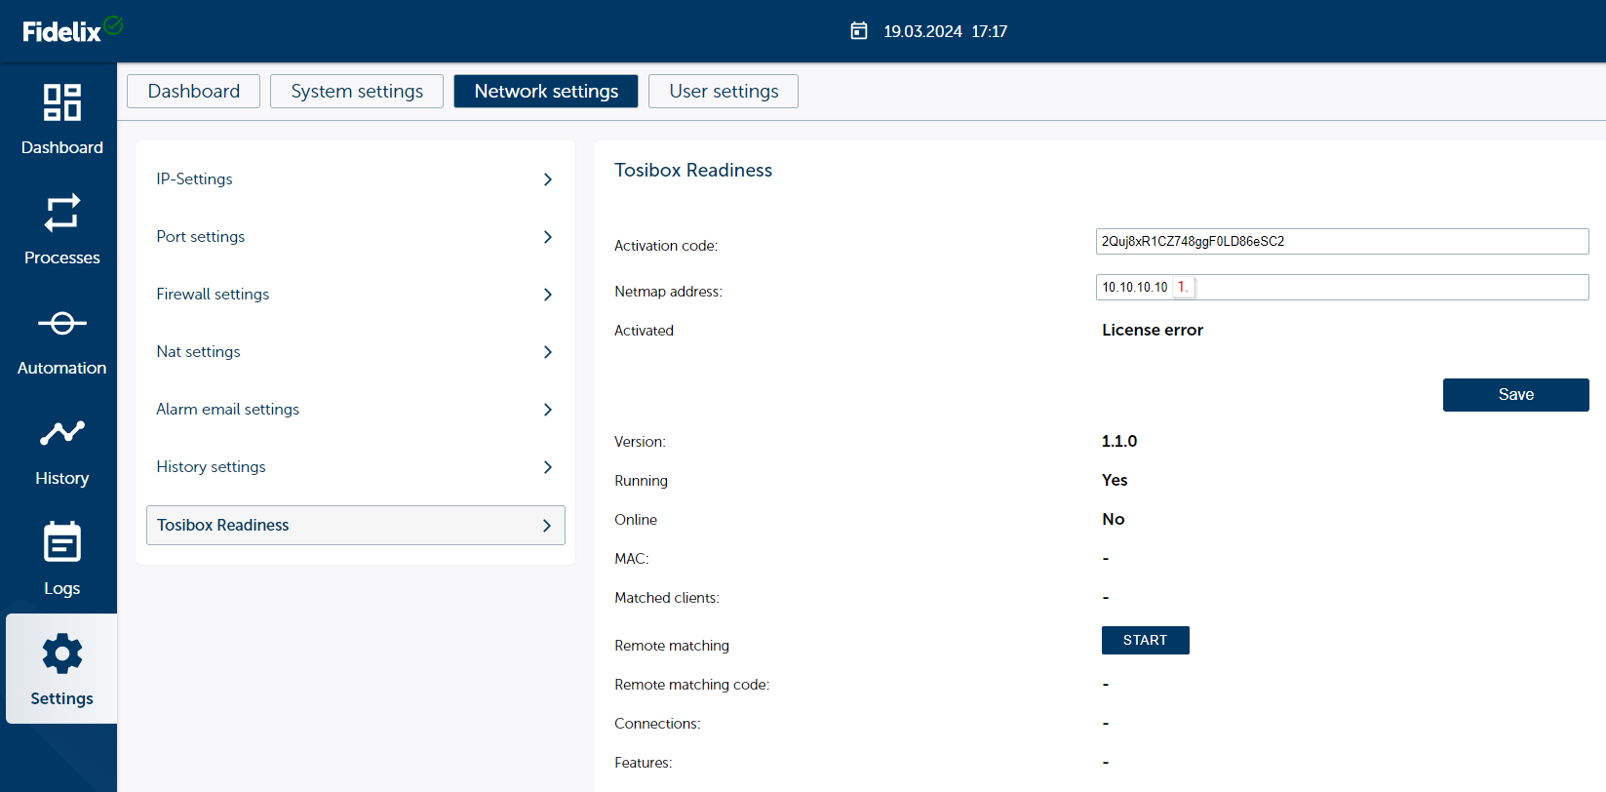Open the Dashboard sidebar icon
The height and width of the screenshot is (792, 1606).
click(61, 102)
